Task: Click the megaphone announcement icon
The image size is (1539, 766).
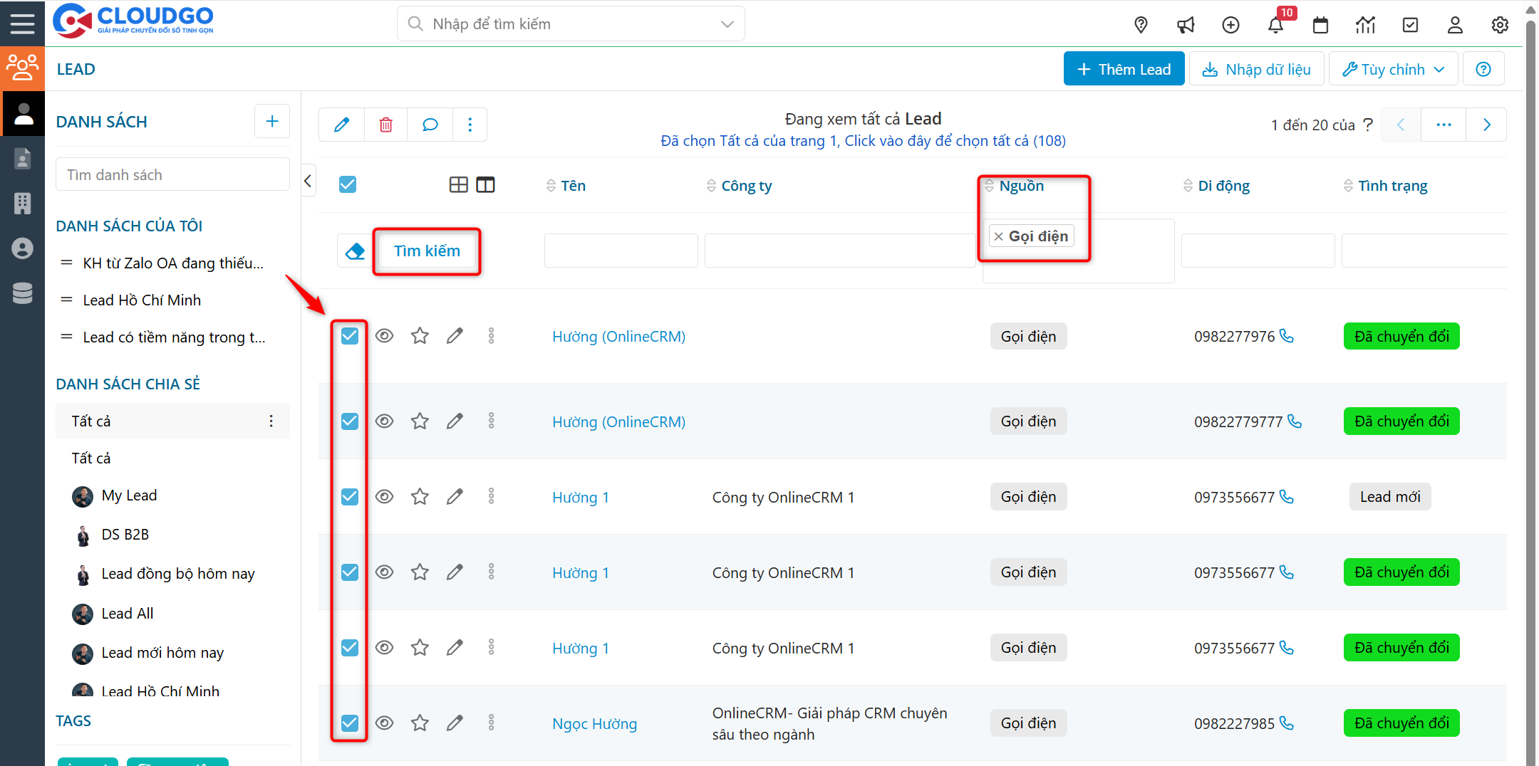Action: point(1186,26)
